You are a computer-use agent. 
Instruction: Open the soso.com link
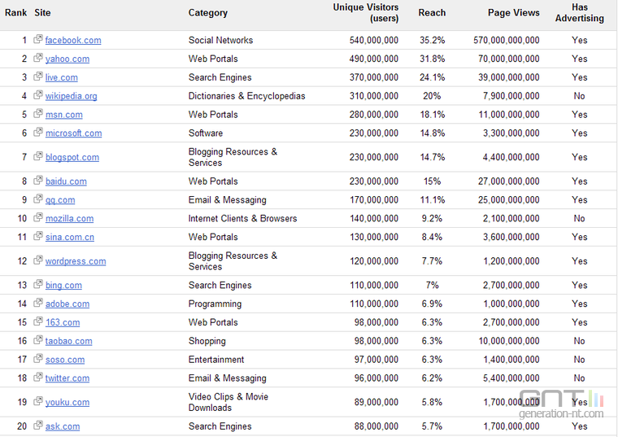(65, 360)
